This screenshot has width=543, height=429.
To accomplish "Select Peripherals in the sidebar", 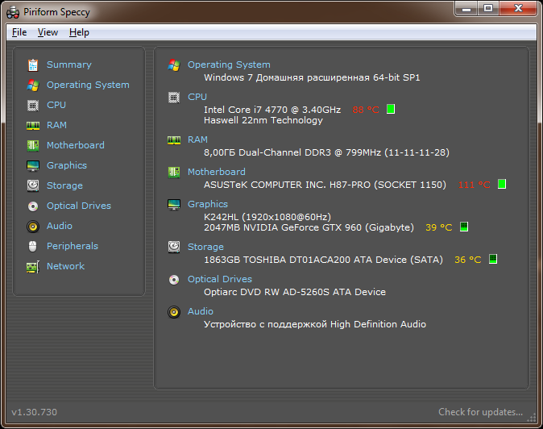I will click(x=73, y=246).
